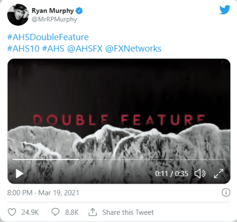
Task: Click the Twitter bird logo
Action: (225, 10)
